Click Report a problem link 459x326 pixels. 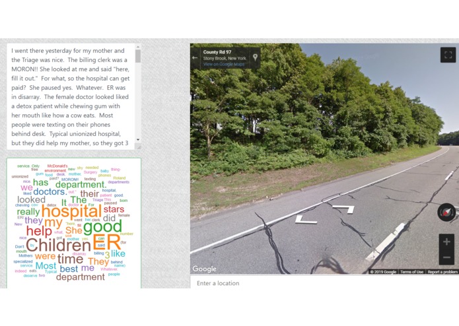point(442,272)
